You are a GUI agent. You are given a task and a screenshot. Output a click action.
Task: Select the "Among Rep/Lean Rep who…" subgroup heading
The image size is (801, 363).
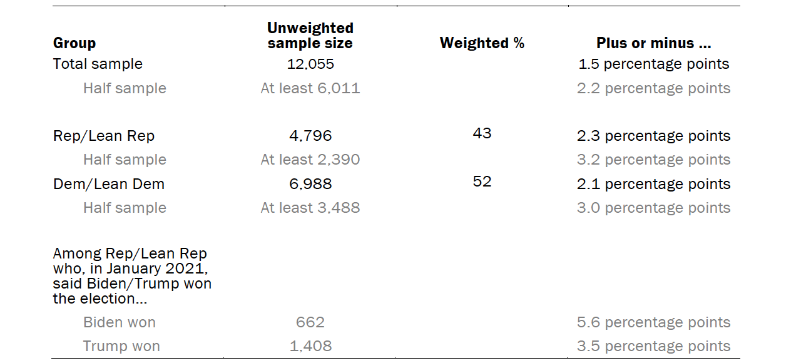[132, 276]
